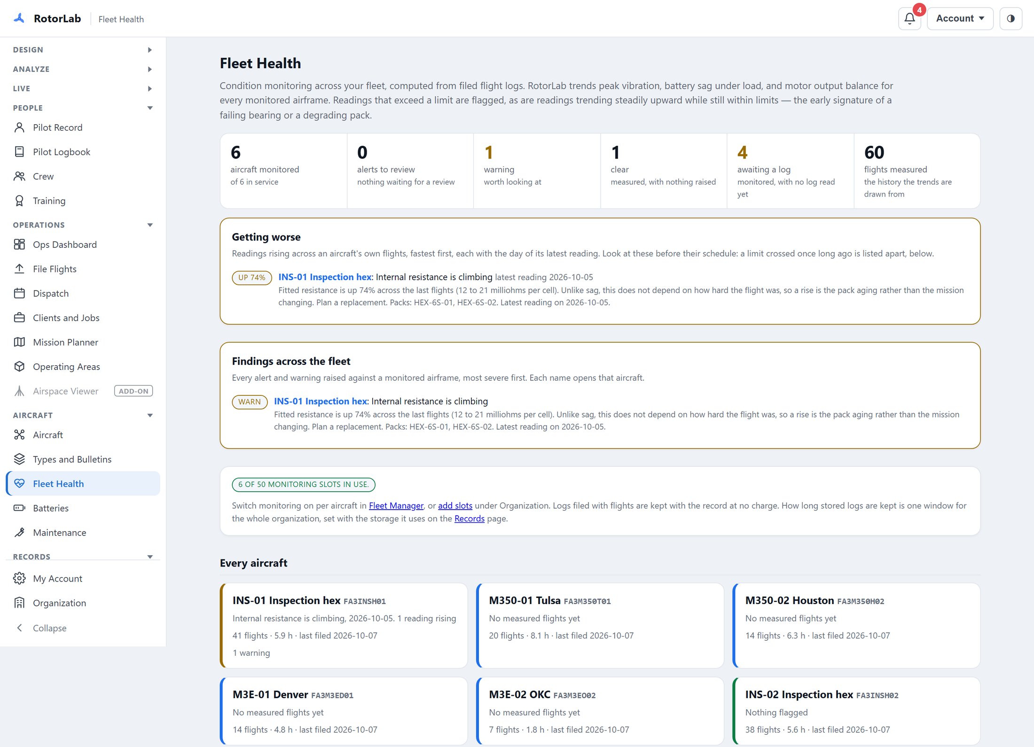The image size is (1034, 747).
Task: Click the Organization building icon
Action: click(19, 603)
